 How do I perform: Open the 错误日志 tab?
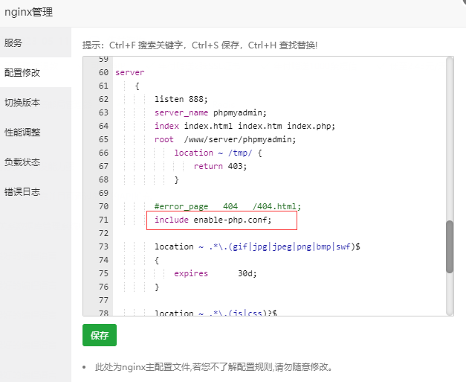22,192
